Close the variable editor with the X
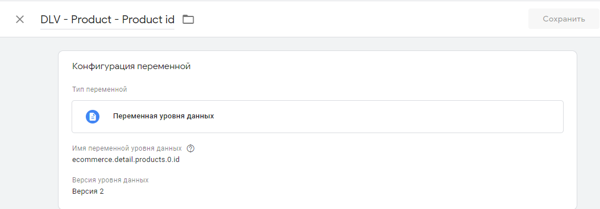This screenshot has width=600, height=209. (20, 19)
